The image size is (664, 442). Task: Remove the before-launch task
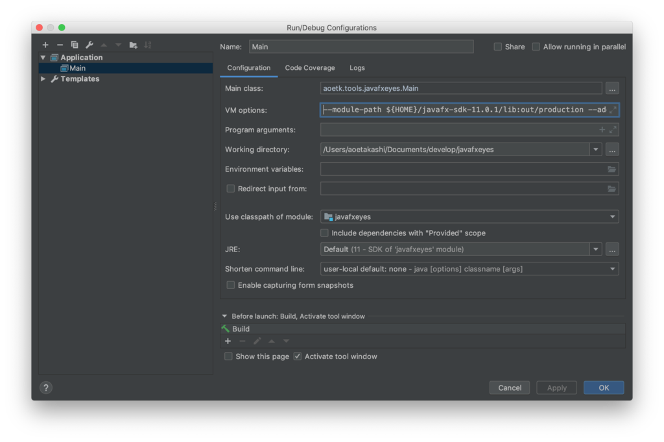(243, 342)
